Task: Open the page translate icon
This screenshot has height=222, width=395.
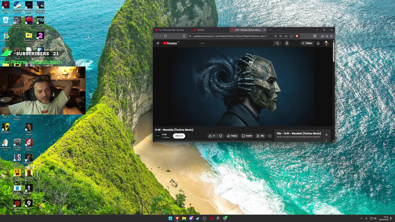Action: tap(276, 36)
